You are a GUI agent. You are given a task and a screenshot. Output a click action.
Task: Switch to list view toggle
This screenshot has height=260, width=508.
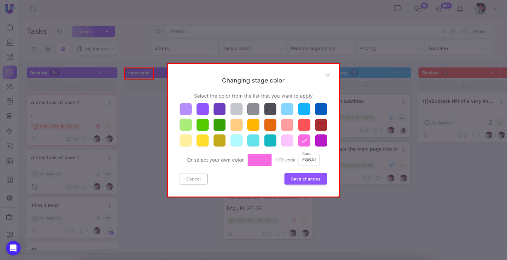tap(34, 49)
